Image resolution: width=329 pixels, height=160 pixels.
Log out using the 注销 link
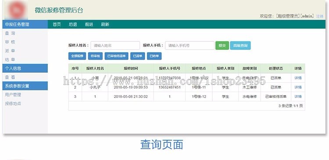[320, 16]
